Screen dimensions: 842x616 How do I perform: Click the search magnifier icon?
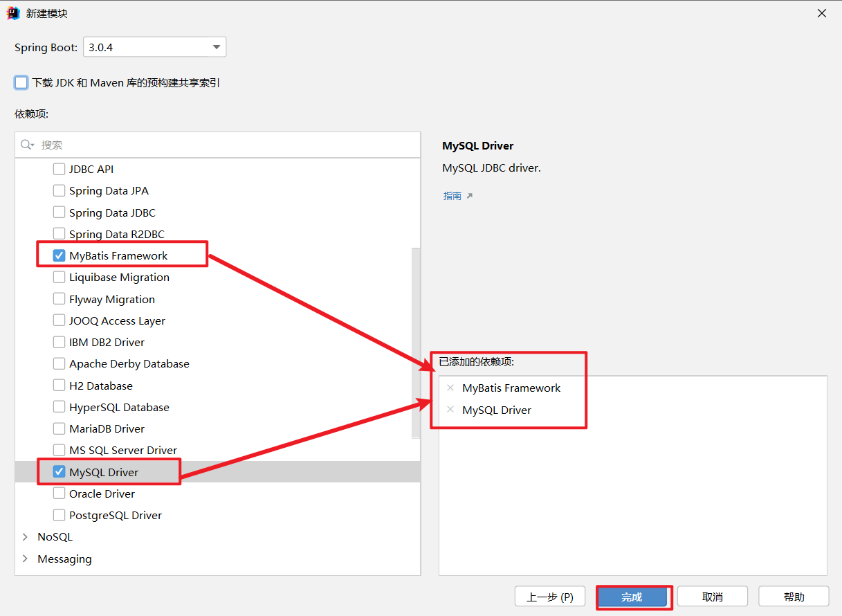[27, 145]
